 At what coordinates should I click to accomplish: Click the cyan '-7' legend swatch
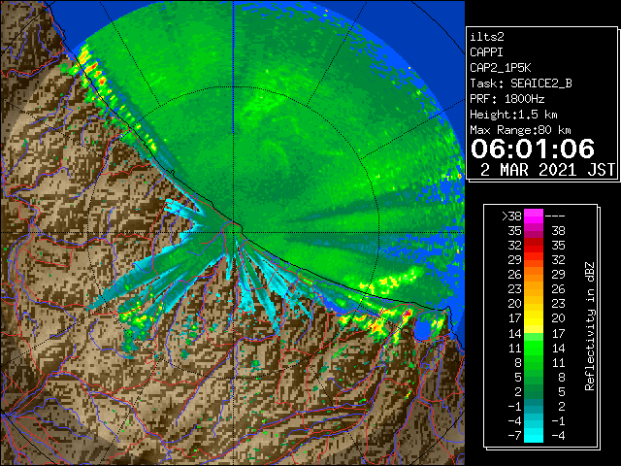pos(534,435)
